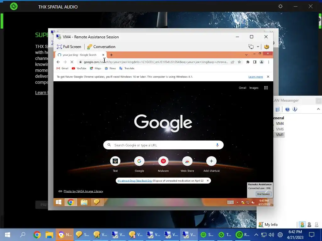Open the Google shortcut tile
The image size is (322, 241).
point(139,164)
